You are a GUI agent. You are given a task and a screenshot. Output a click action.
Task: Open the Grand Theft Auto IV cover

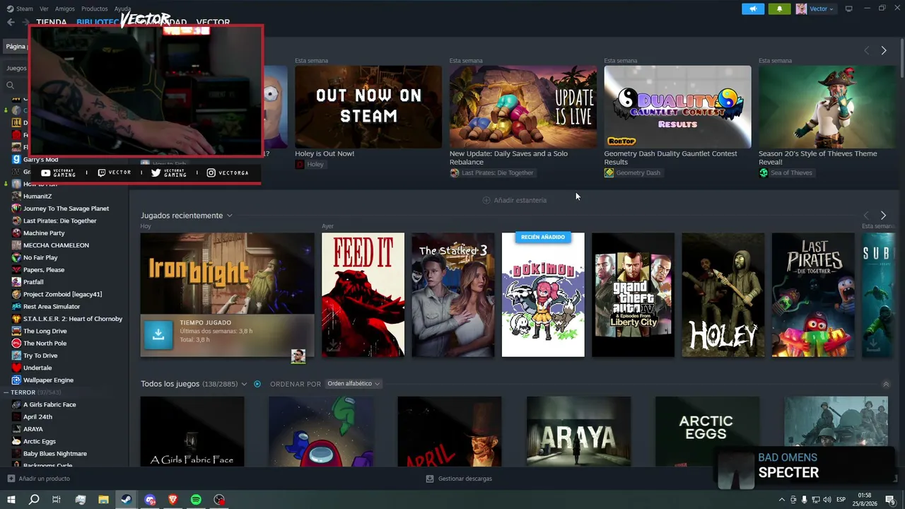(633, 295)
